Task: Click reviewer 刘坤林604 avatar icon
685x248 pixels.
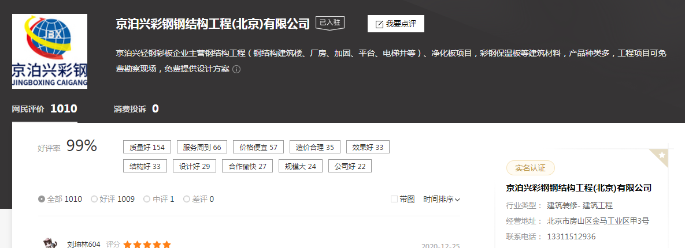Action: pyautogui.click(x=50, y=243)
